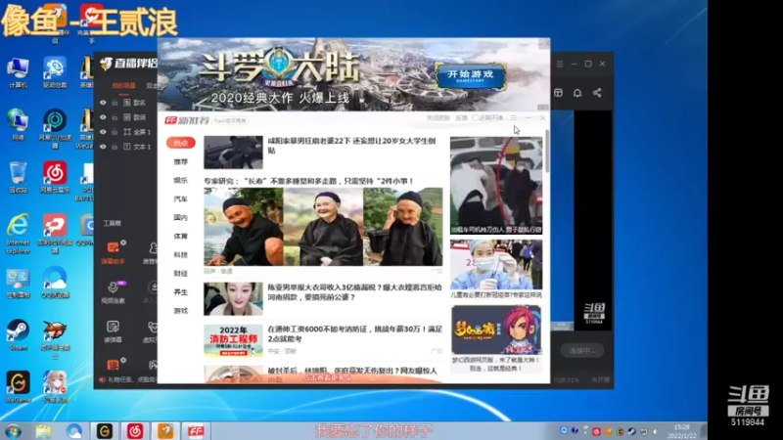
Task: Select the 科技 news category
Action: [181, 255]
